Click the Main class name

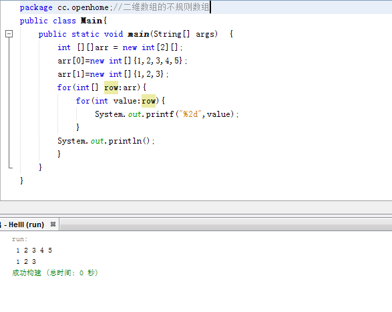91,21
